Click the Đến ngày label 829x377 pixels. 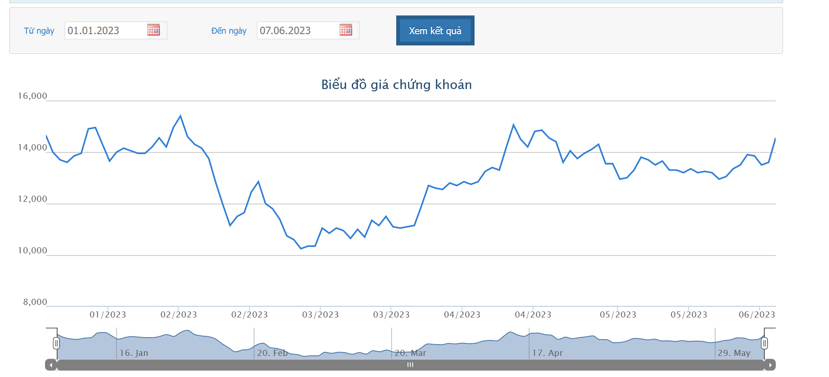pos(229,31)
